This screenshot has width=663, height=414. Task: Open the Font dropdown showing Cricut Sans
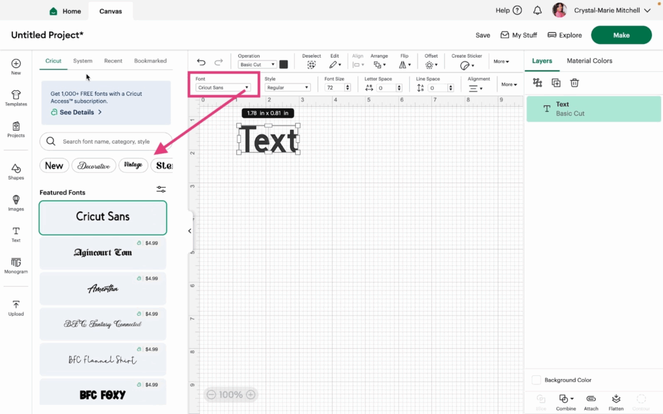point(223,87)
